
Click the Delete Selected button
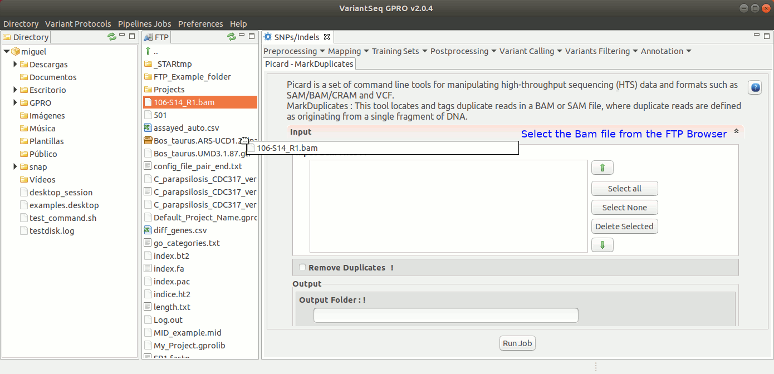pyautogui.click(x=624, y=227)
